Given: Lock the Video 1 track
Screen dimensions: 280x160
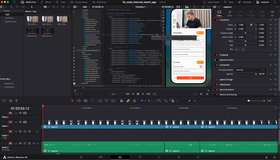Looking at the screenshot, I should coord(16,122).
